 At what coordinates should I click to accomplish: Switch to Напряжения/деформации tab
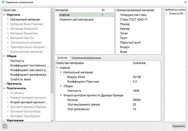point(86,58)
